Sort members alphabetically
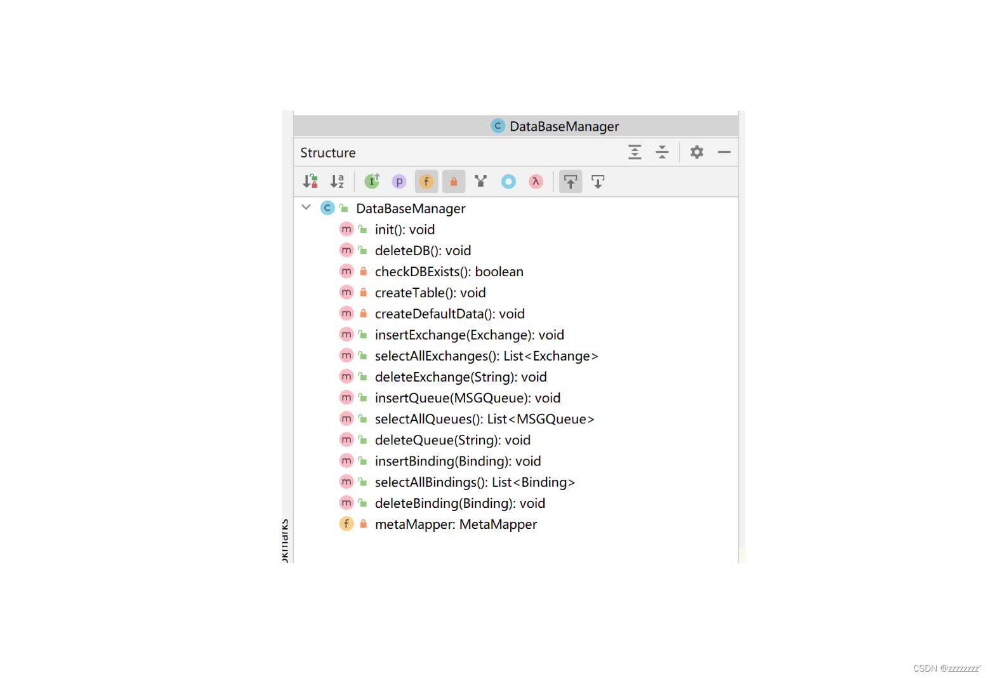 (x=337, y=182)
